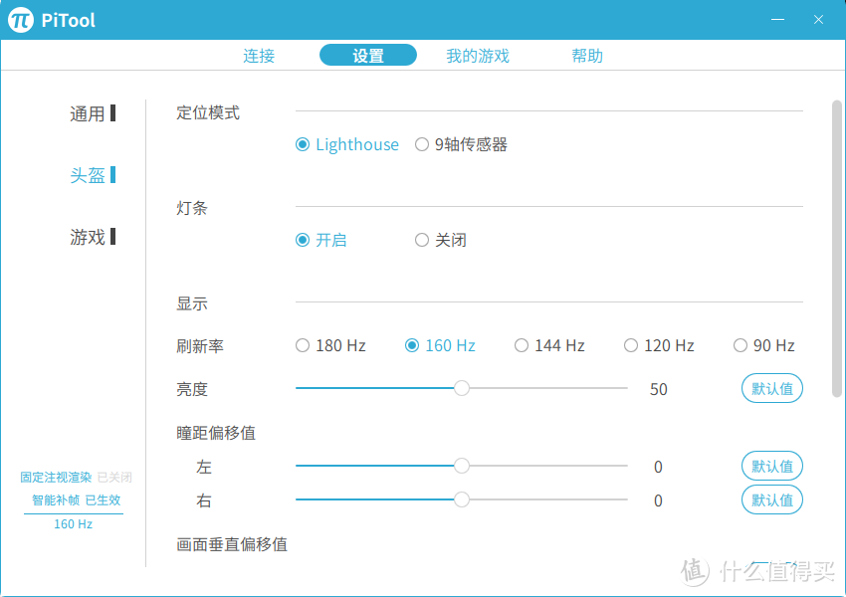Click the PiTool logo icon
Image resolution: width=846 pixels, height=597 pixels.
[x=21, y=20]
